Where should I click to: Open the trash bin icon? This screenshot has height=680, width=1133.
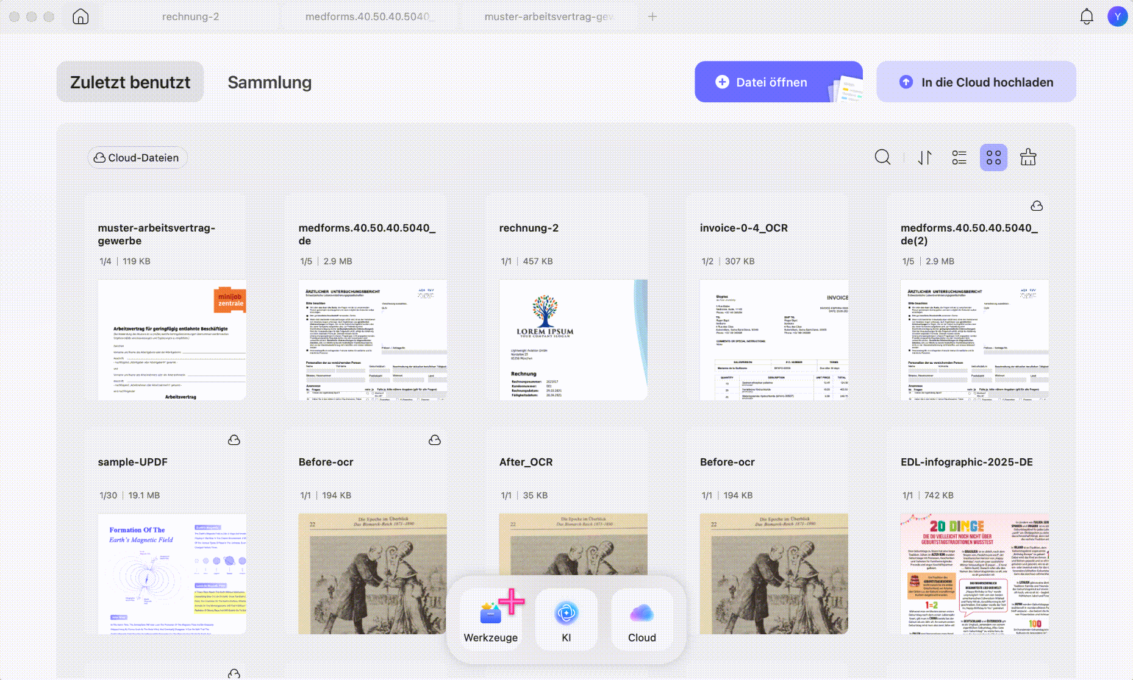[1028, 157]
